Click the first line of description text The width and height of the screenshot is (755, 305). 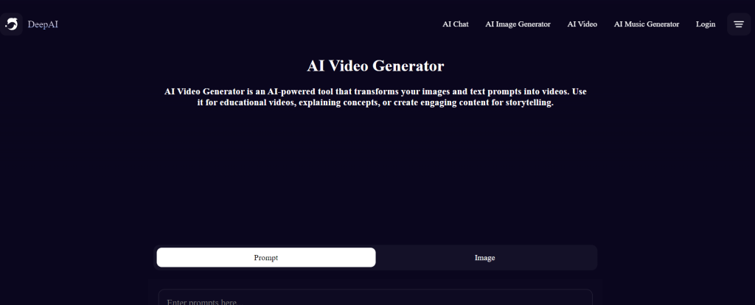click(x=375, y=91)
